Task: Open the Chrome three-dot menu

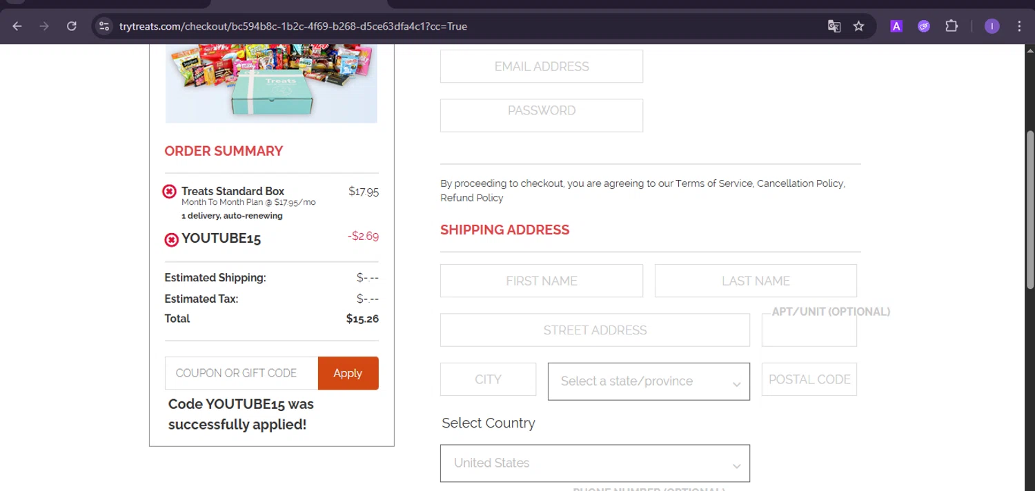Action: (x=1019, y=26)
